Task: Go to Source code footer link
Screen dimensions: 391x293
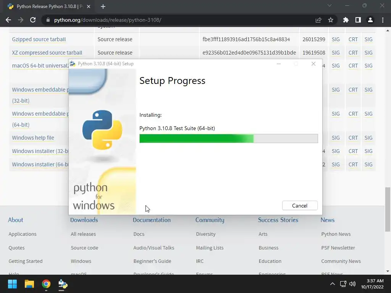Action: pyautogui.click(x=84, y=248)
